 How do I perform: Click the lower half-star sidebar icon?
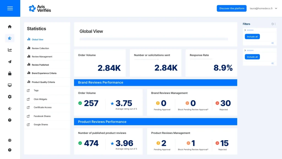click(10, 108)
